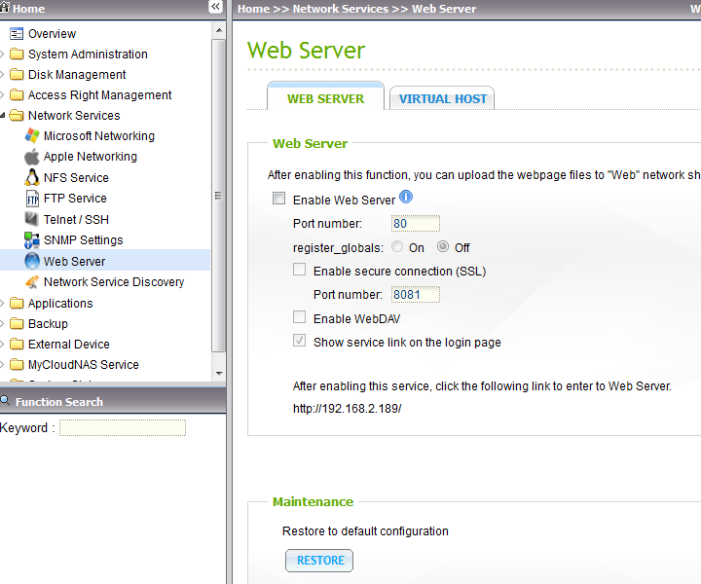This screenshot has height=584, width=701.
Task: Click the FTP Service icon
Action: click(x=32, y=199)
